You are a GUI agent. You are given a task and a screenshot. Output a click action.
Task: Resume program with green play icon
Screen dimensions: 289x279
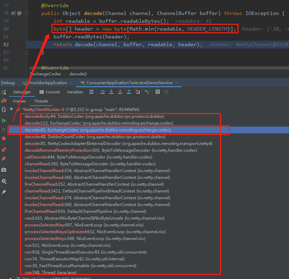pos(4,121)
